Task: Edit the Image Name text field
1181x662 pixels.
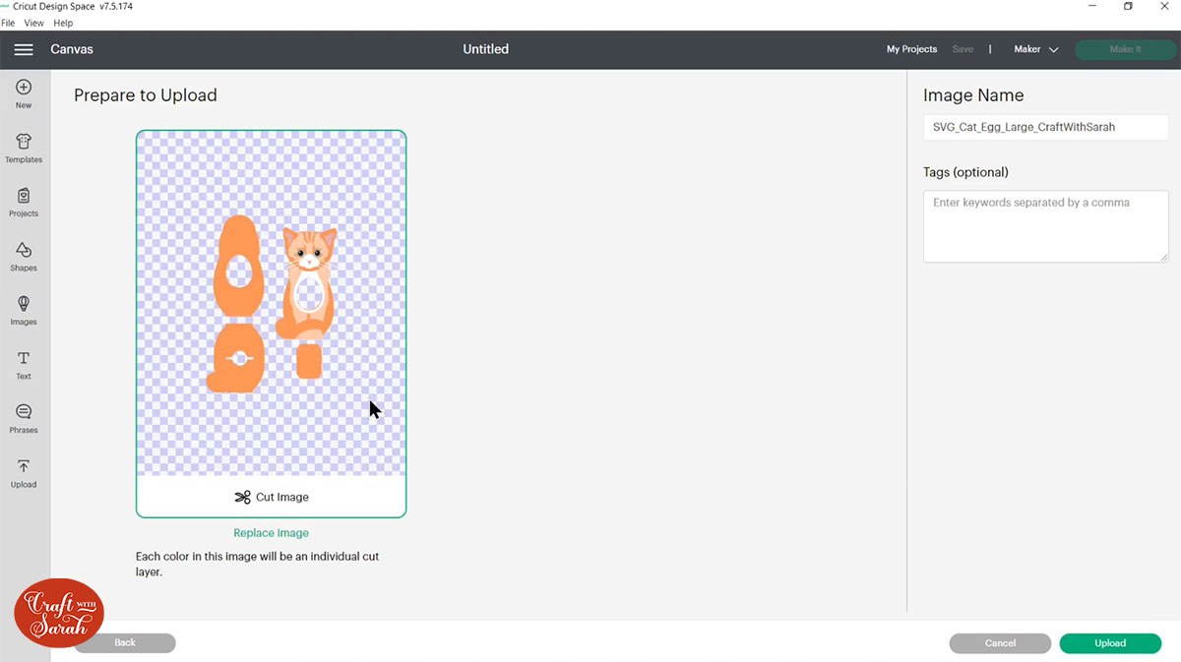Action: click(x=1045, y=127)
